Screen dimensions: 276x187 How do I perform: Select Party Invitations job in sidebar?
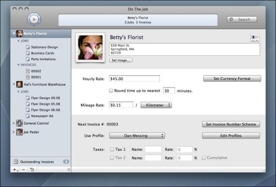click(43, 59)
